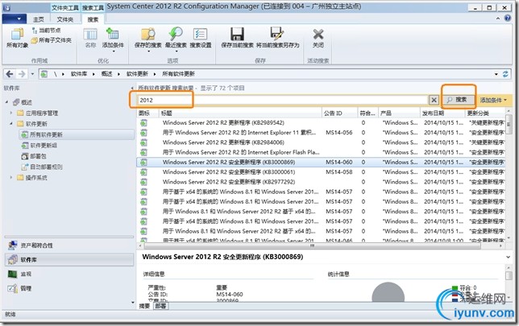
Task: Select row Windows Server 2012 R2 安全更新程序 (KB2977292)
Action: click(321, 182)
